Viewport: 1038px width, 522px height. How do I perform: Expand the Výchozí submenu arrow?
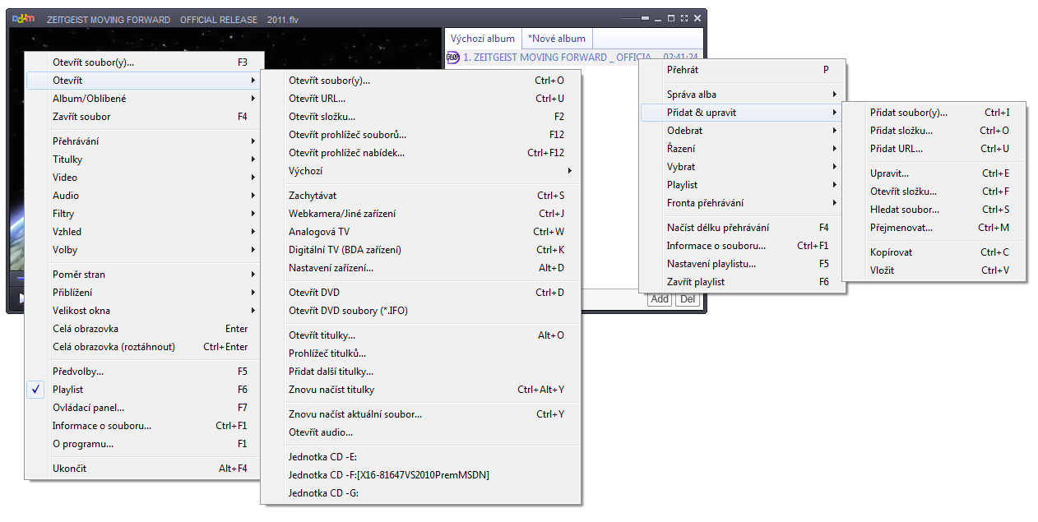(569, 171)
